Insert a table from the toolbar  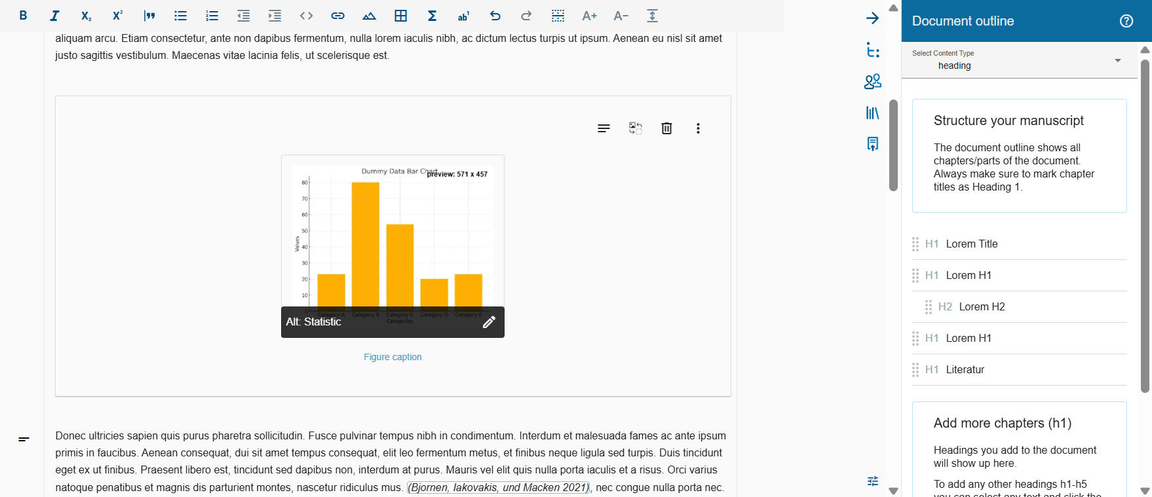(x=400, y=16)
